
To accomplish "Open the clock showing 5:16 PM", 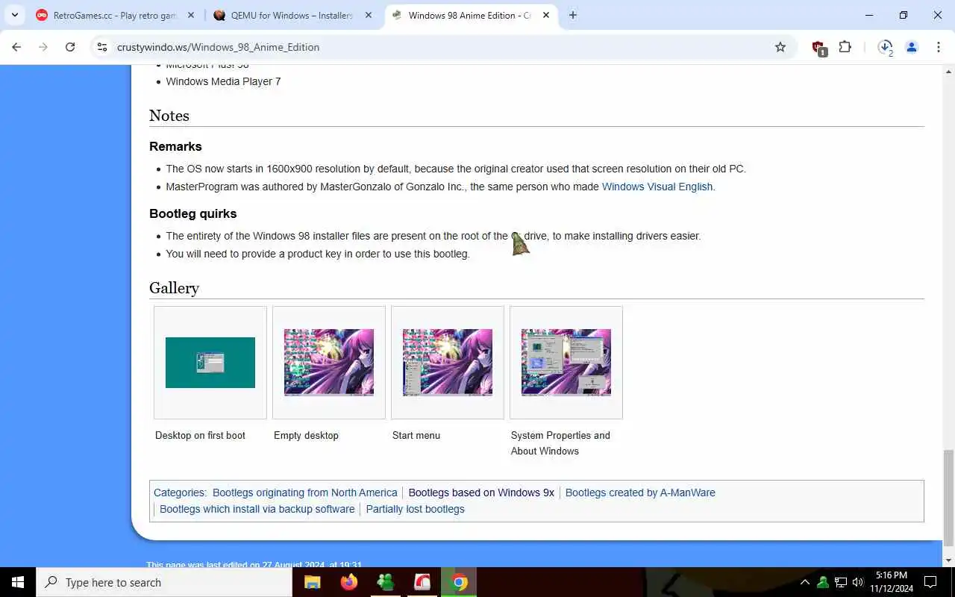I will [x=892, y=582].
